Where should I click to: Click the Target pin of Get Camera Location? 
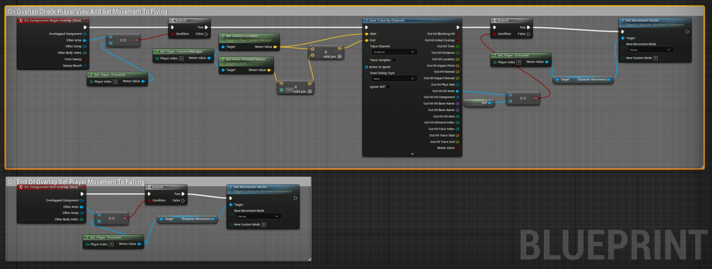point(223,47)
